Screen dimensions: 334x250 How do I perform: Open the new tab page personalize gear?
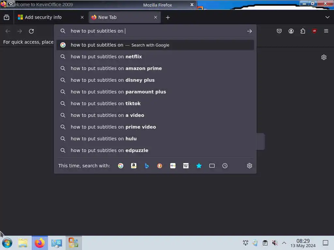point(324,57)
